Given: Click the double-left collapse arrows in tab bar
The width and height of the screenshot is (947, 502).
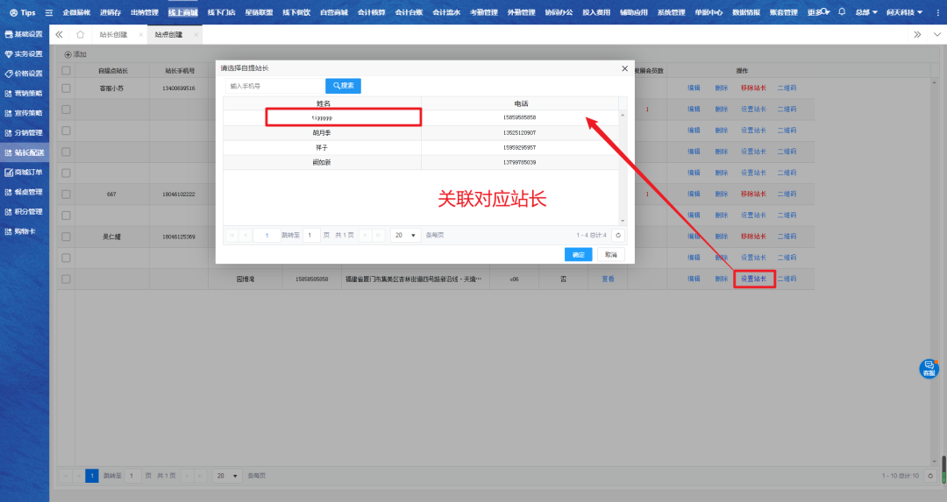Looking at the screenshot, I should [x=59, y=34].
